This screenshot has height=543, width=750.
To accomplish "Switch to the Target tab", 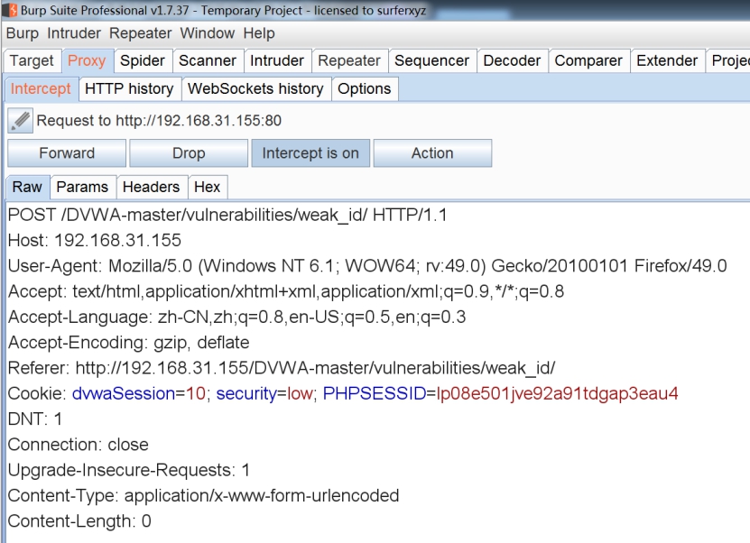I will (x=32, y=60).
